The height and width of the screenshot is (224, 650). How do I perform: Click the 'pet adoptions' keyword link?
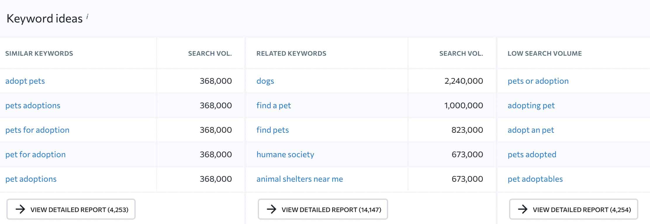click(x=31, y=179)
